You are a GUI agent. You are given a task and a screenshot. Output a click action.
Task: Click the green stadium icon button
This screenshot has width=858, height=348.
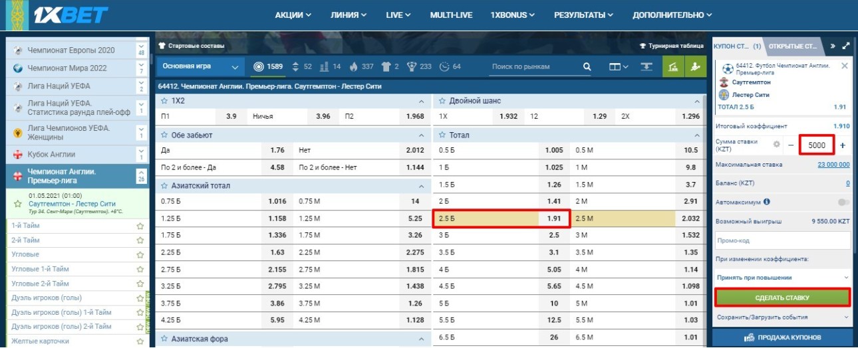point(673,66)
